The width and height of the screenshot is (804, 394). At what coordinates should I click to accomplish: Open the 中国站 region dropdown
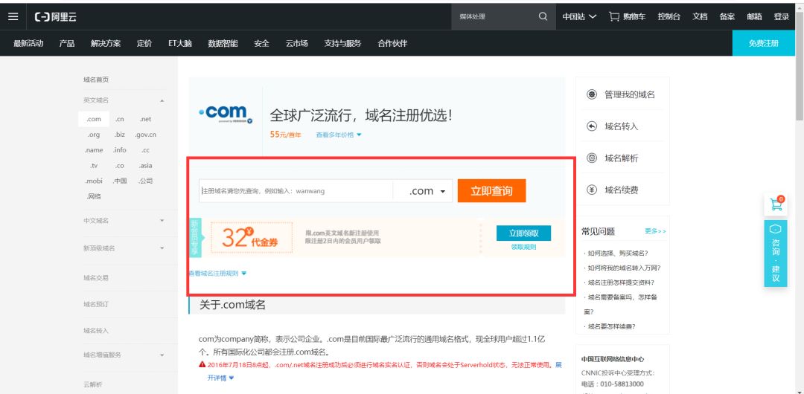pyautogui.click(x=579, y=16)
